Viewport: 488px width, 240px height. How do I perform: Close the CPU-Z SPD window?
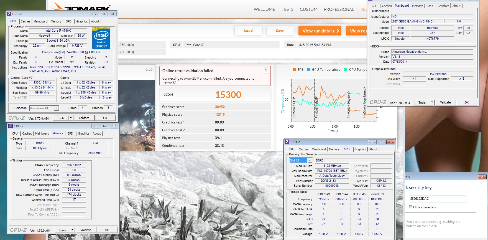coord(390,142)
